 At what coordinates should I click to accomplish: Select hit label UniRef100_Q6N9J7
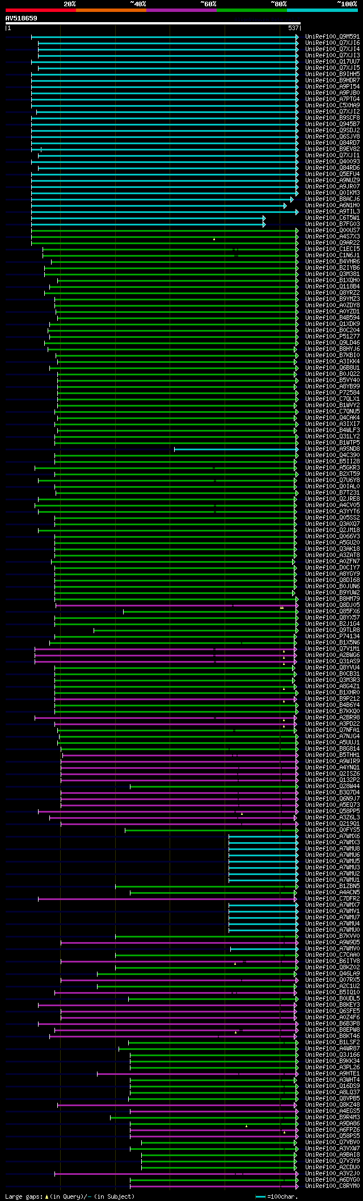click(x=332, y=798)
